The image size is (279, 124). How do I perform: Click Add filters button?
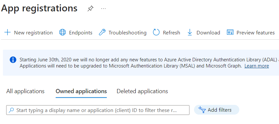[x=216, y=110]
